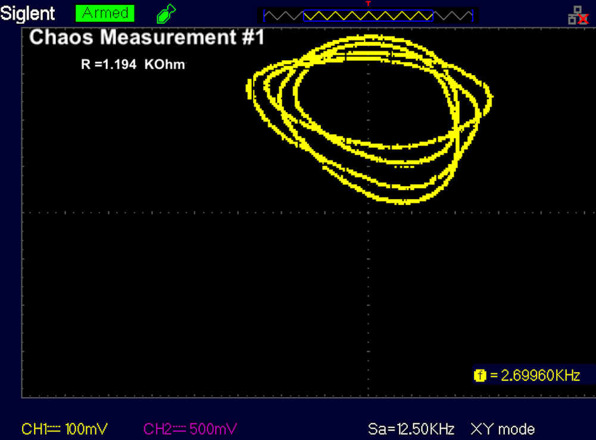The image size is (596, 440).
Task: Toggle CH1 channel visibility via its label
Action: (x=35, y=429)
